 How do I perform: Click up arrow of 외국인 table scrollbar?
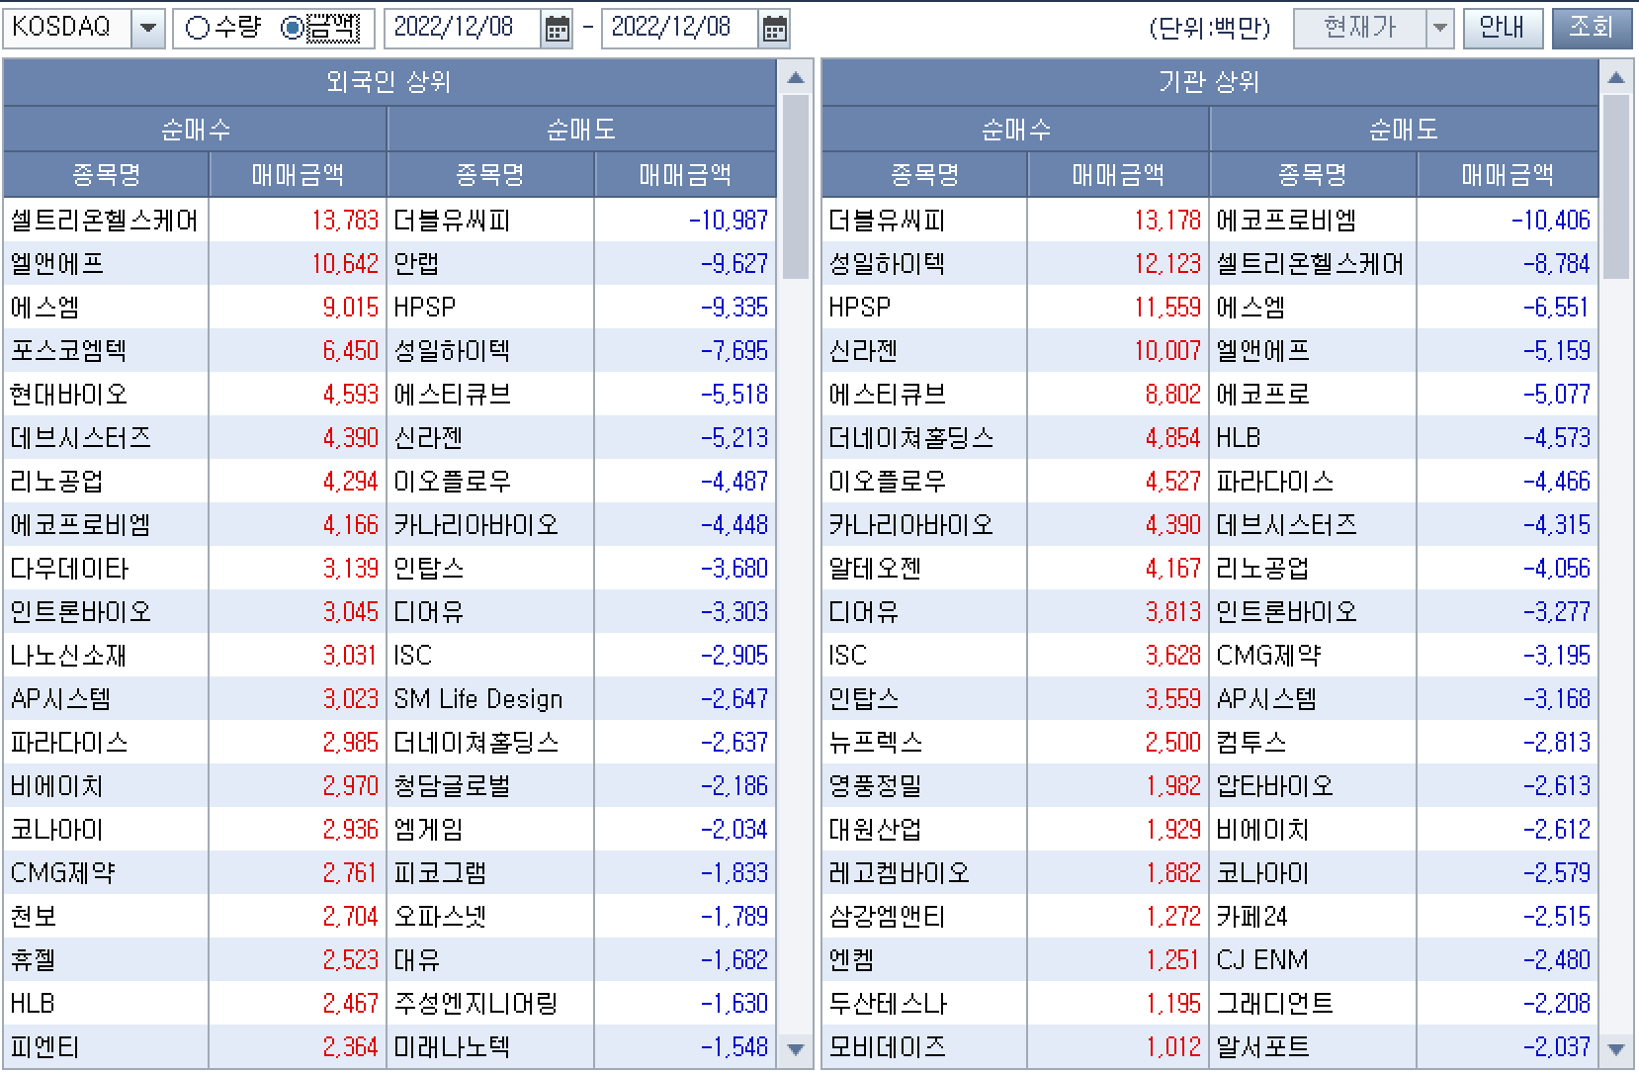coord(796,77)
